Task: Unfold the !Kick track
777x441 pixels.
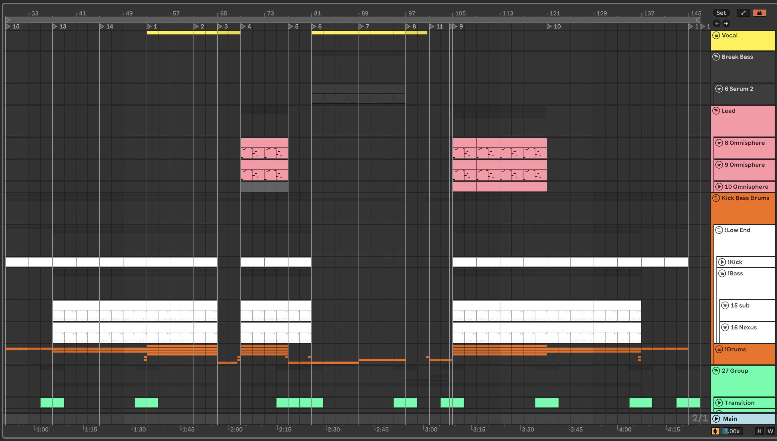Action: point(722,262)
